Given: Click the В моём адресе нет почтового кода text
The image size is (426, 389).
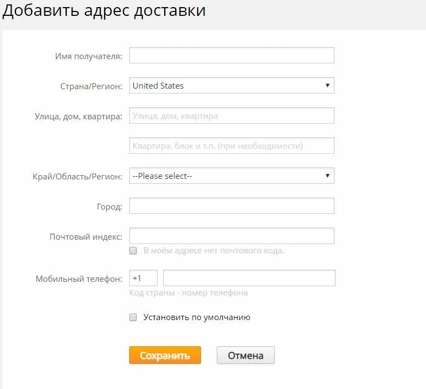Looking at the screenshot, I should click(x=214, y=251).
